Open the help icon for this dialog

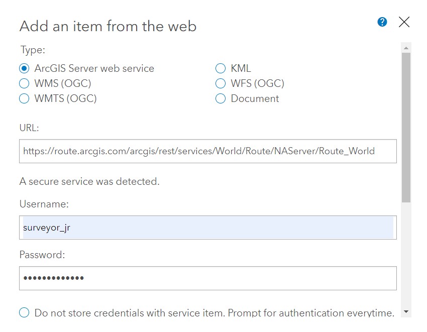pyautogui.click(x=382, y=22)
